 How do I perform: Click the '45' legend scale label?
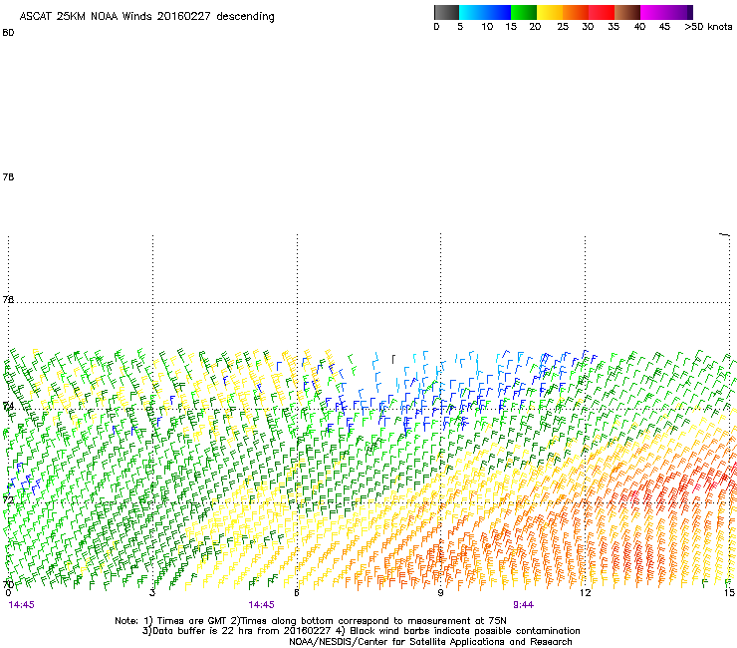pyautogui.click(x=664, y=27)
